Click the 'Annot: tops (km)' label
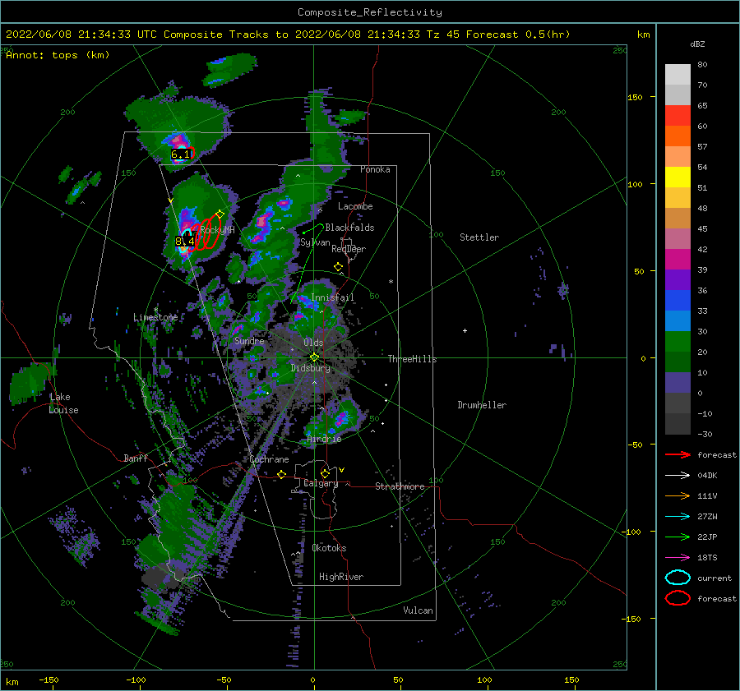This screenshot has width=740, height=691. [x=58, y=55]
